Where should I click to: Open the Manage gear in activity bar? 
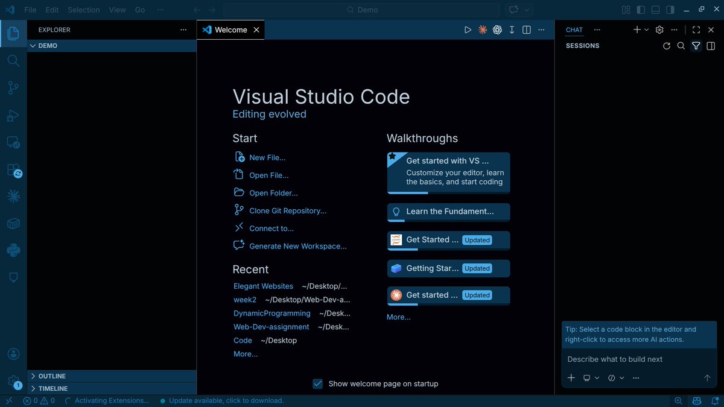13,381
